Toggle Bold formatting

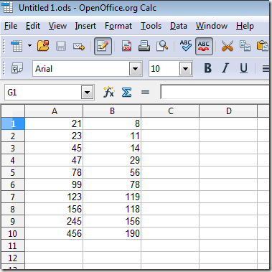[208, 68]
